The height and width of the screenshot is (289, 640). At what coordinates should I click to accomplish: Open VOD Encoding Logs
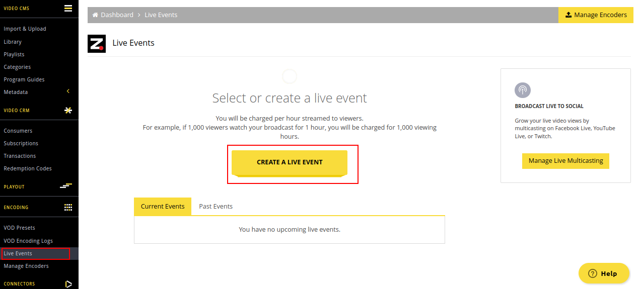coord(28,241)
